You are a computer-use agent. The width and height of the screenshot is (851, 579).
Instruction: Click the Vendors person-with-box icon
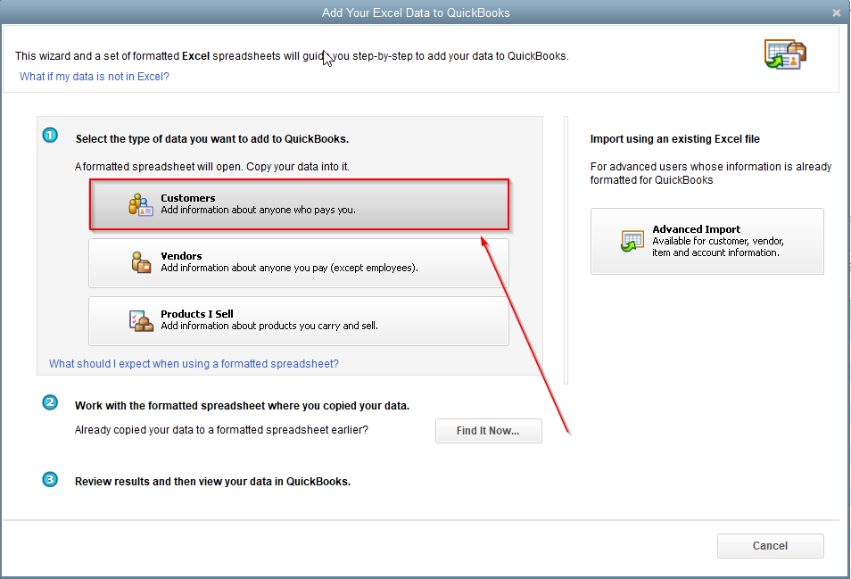click(x=141, y=262)
